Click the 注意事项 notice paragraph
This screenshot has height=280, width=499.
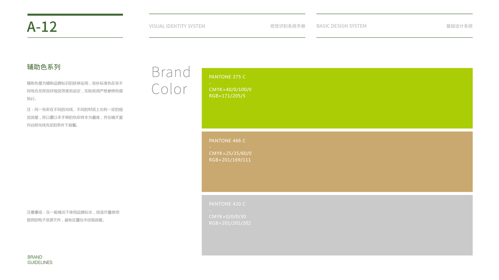[73, 216]
